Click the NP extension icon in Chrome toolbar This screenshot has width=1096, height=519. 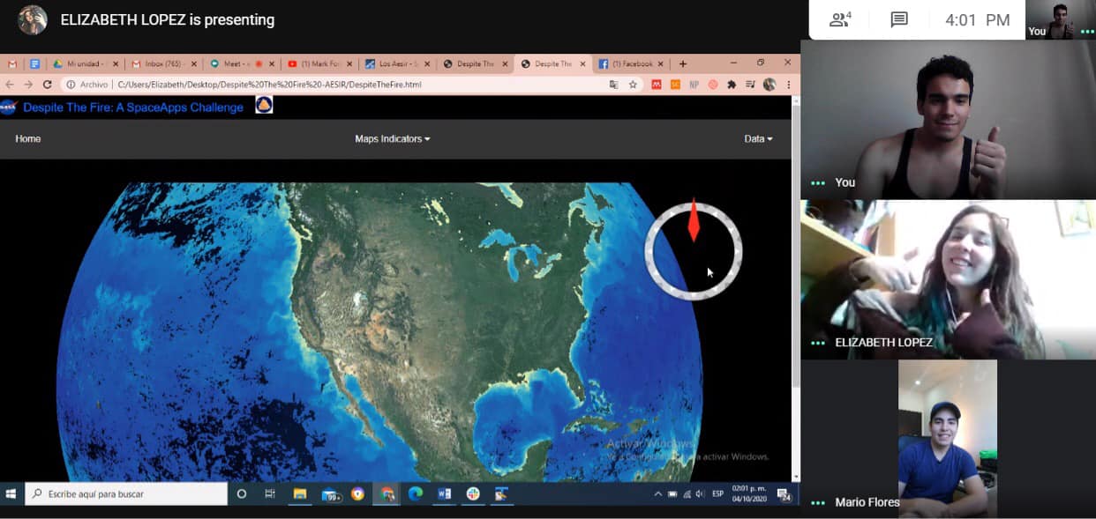click(694, 85)
